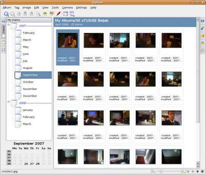
Task: Pick day 26 in September calendar
Action: [26, 164]
